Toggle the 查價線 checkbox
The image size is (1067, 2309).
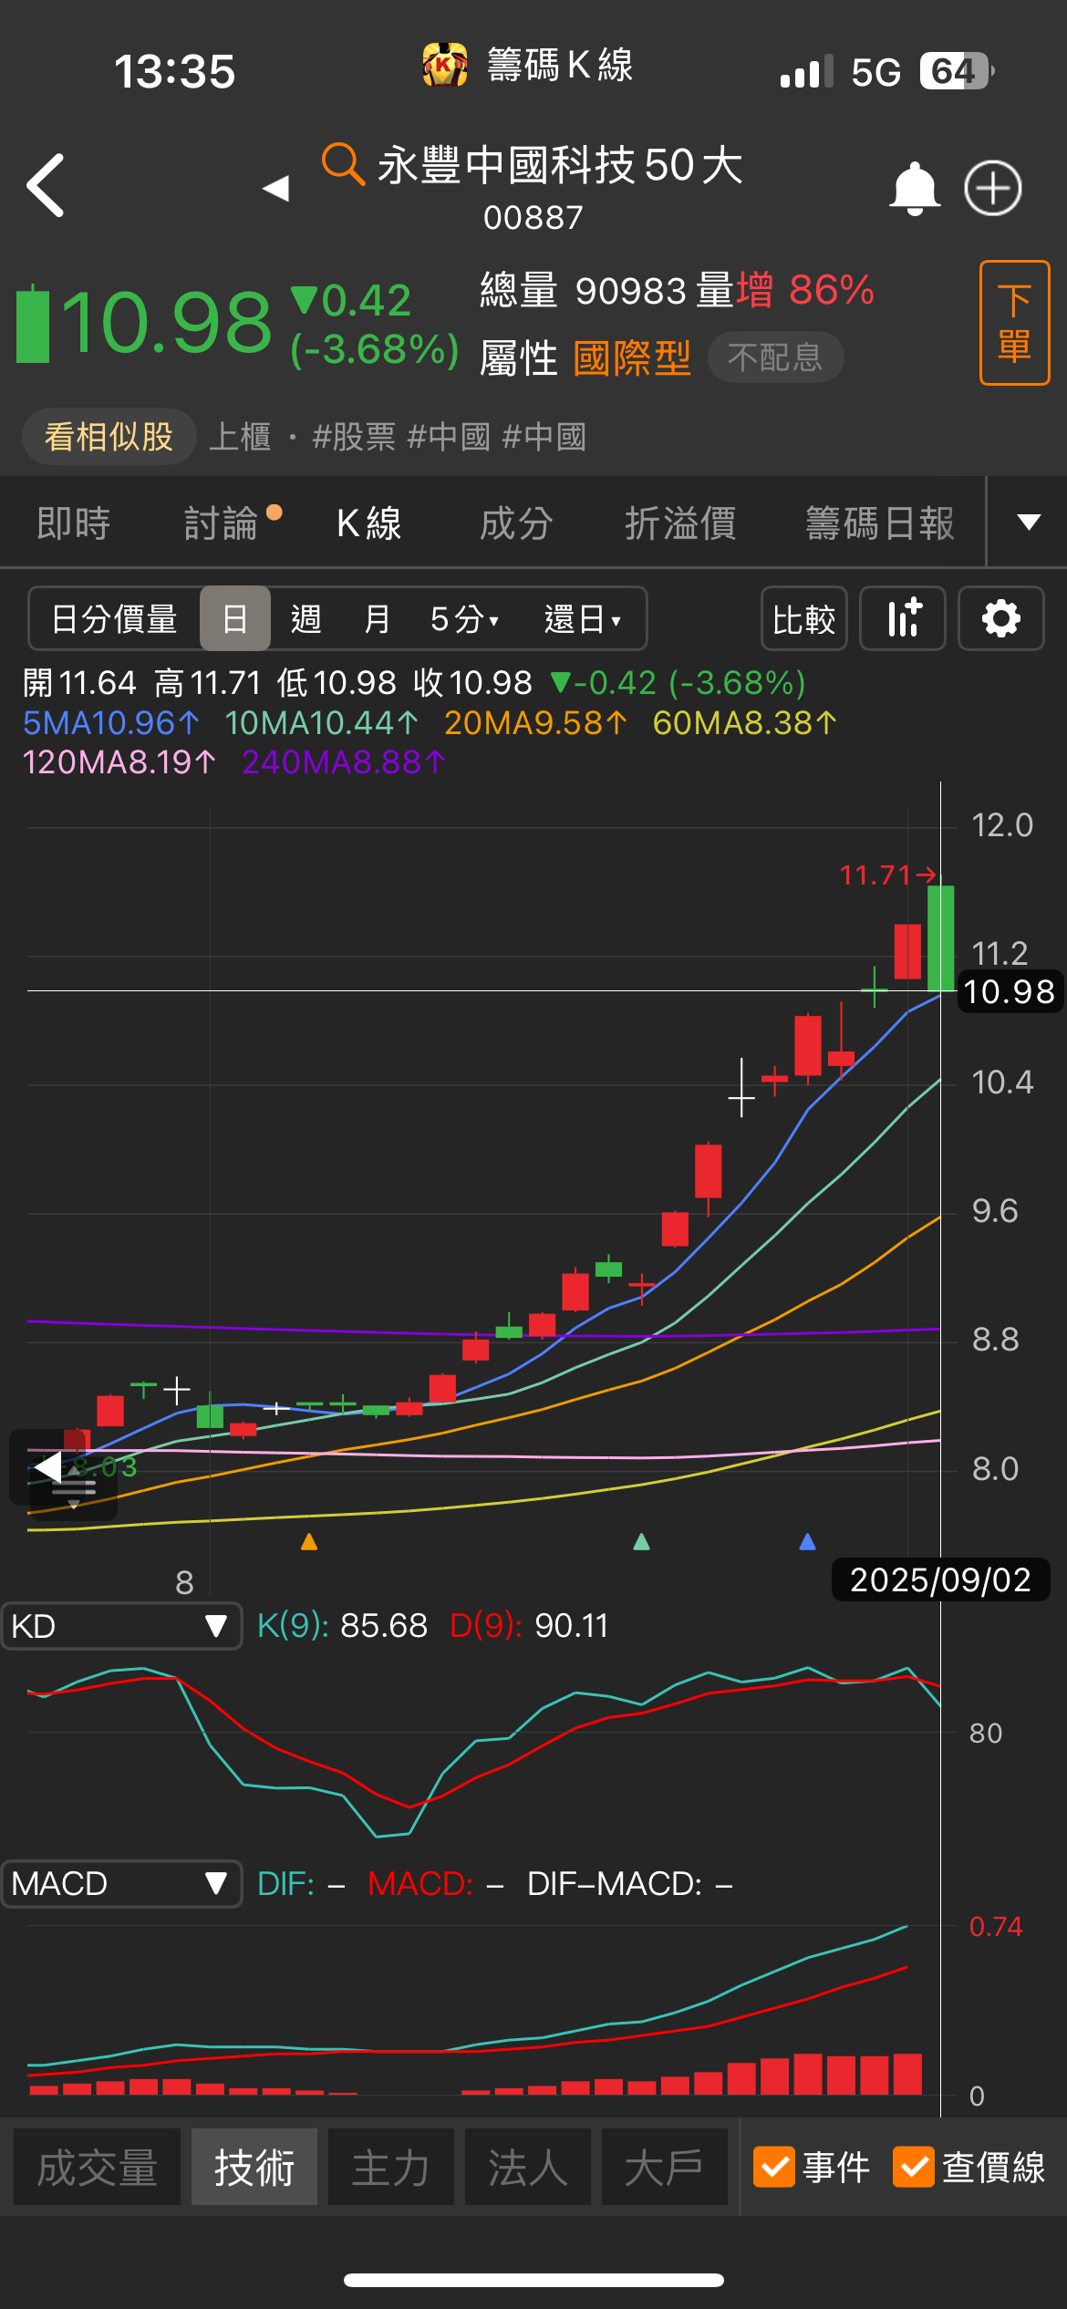[x=914, y=2167]
